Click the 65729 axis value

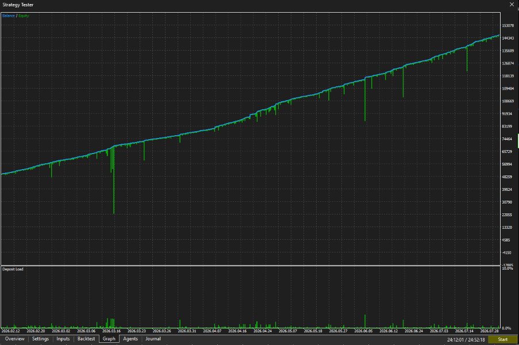coord(507,152)
